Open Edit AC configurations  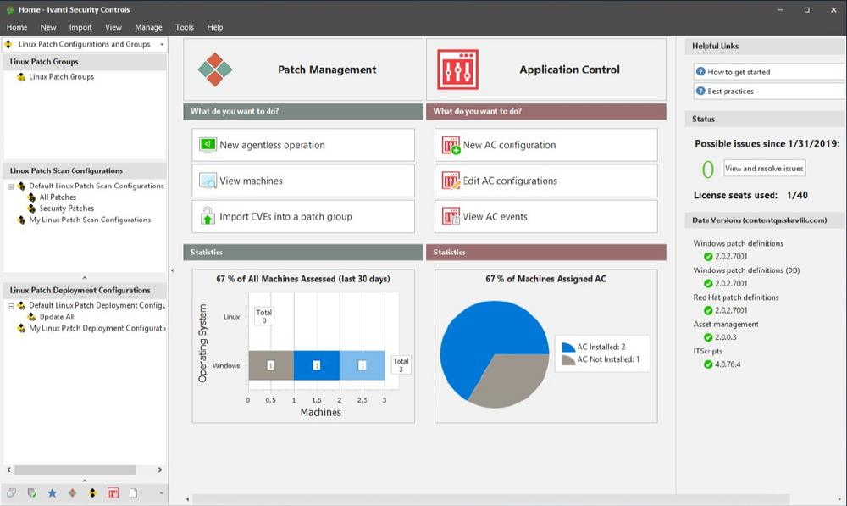(546, 181)
